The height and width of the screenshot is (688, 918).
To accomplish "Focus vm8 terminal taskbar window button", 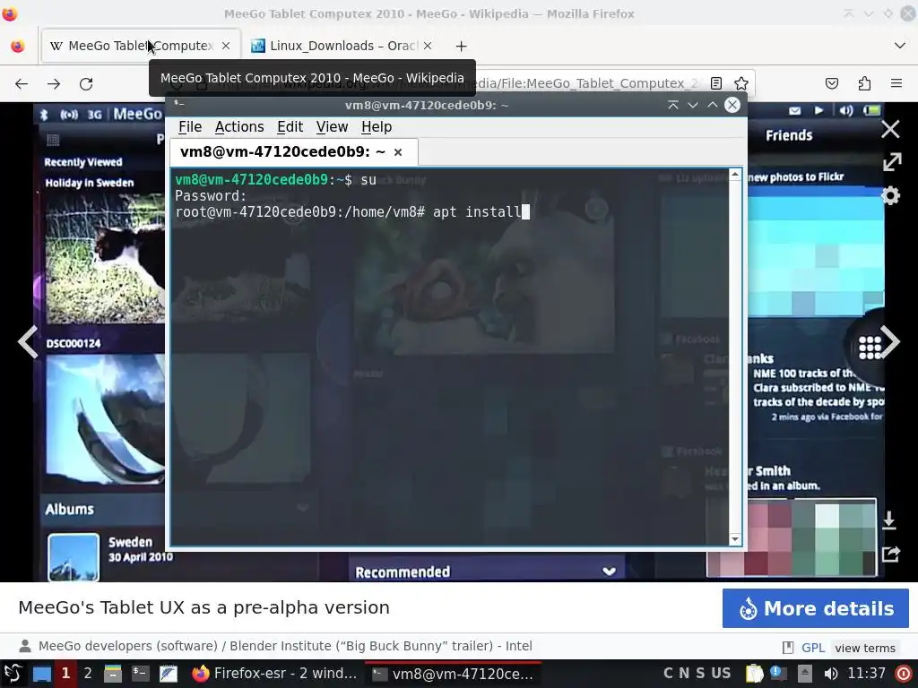I will (x=452, y=674).
